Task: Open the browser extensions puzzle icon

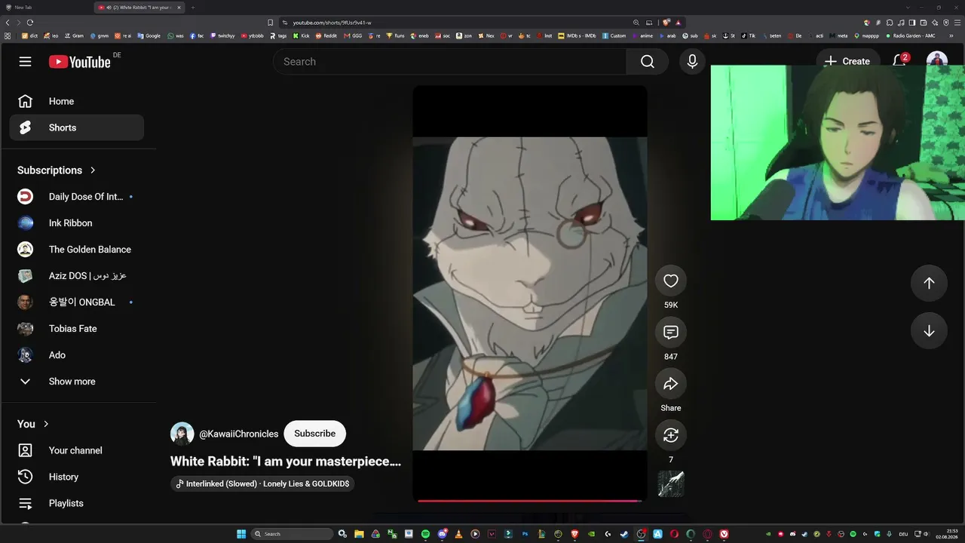Action: [890, 23]
